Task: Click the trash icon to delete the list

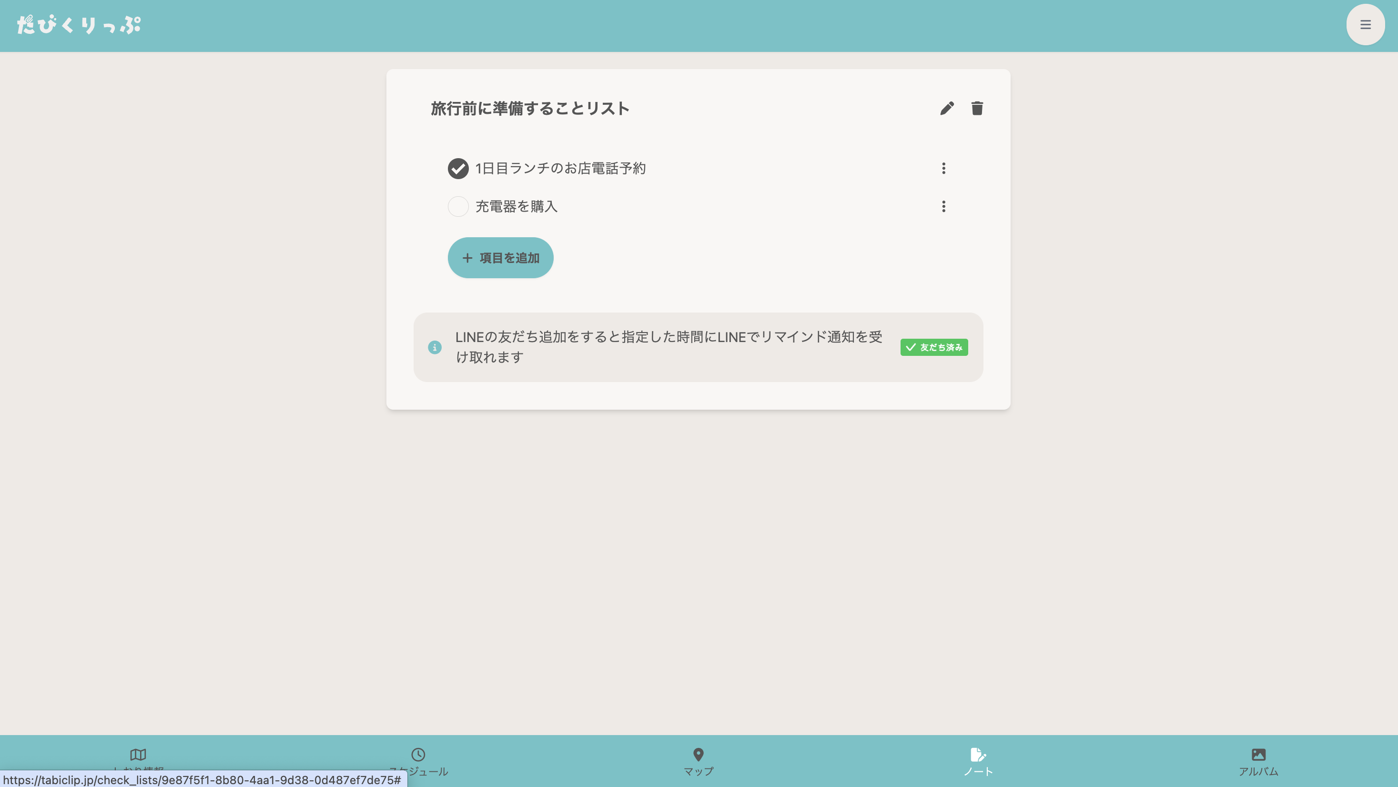Action: coord(977,109)
